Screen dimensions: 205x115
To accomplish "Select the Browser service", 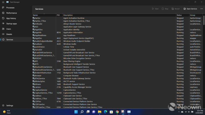I will tap(38, 76).
